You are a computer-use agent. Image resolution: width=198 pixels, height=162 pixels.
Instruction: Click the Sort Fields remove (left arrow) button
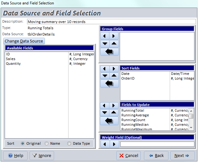(x=105, y=69)
